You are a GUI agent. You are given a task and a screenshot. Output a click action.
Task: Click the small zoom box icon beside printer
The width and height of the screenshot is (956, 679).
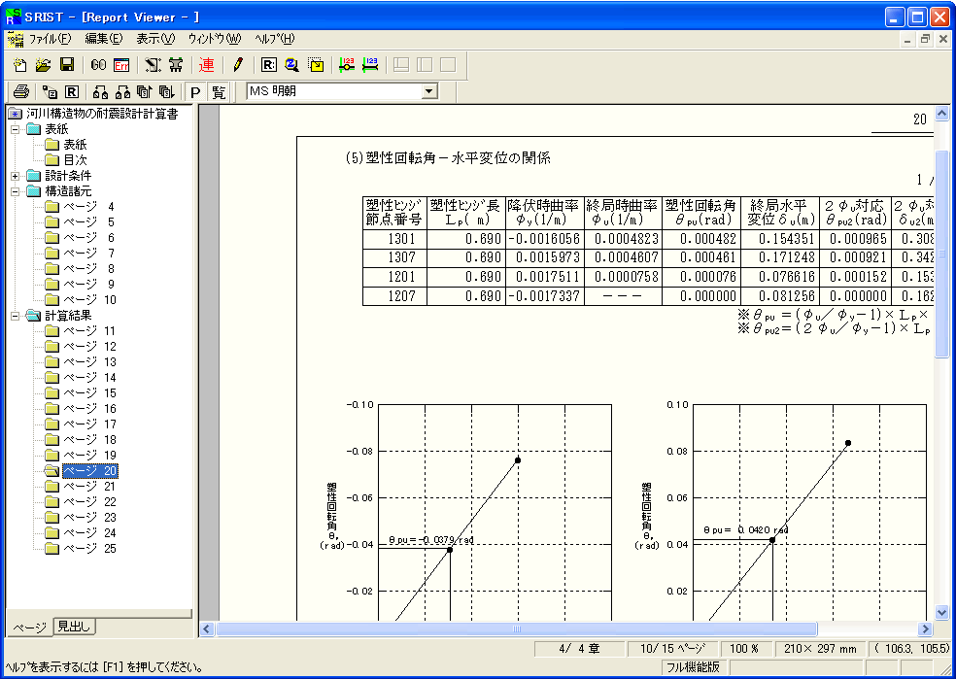click(50, 92)
